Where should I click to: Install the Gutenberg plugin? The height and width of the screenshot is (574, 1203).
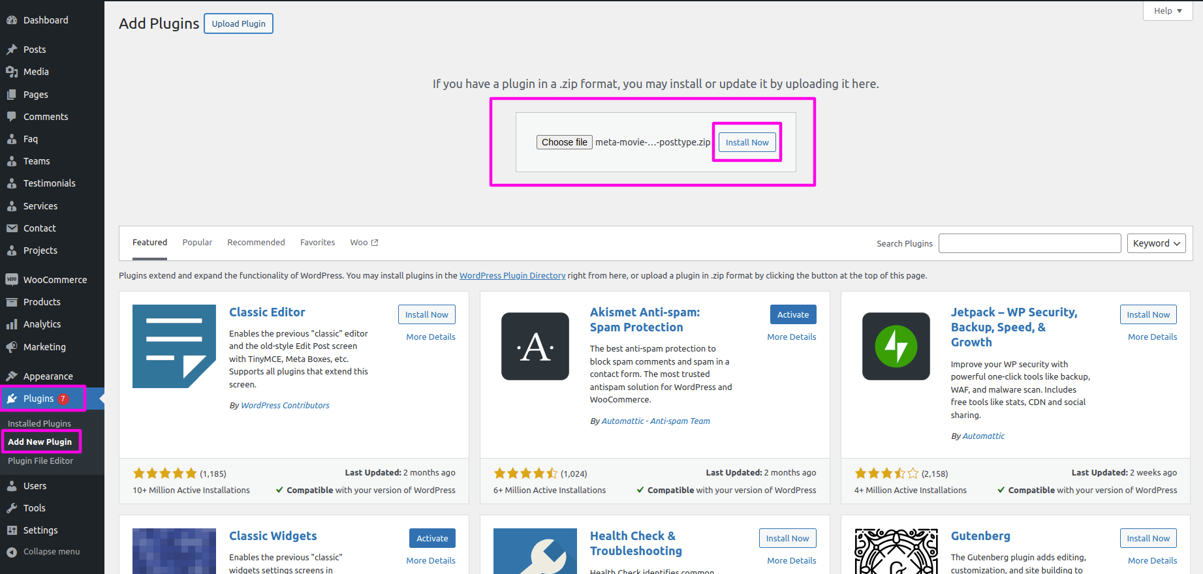coord(1148,538)
